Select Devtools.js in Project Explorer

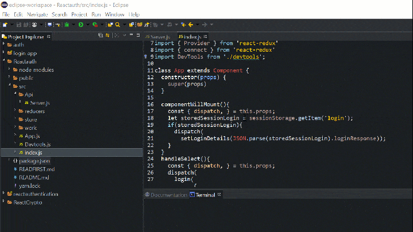coord(38,145)
